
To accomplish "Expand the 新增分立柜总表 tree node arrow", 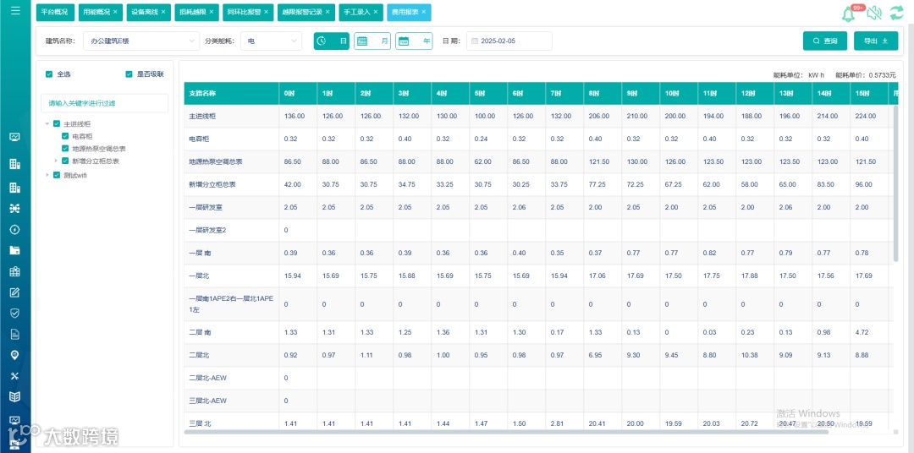I will pyautogui.click(x=56, y=161).
